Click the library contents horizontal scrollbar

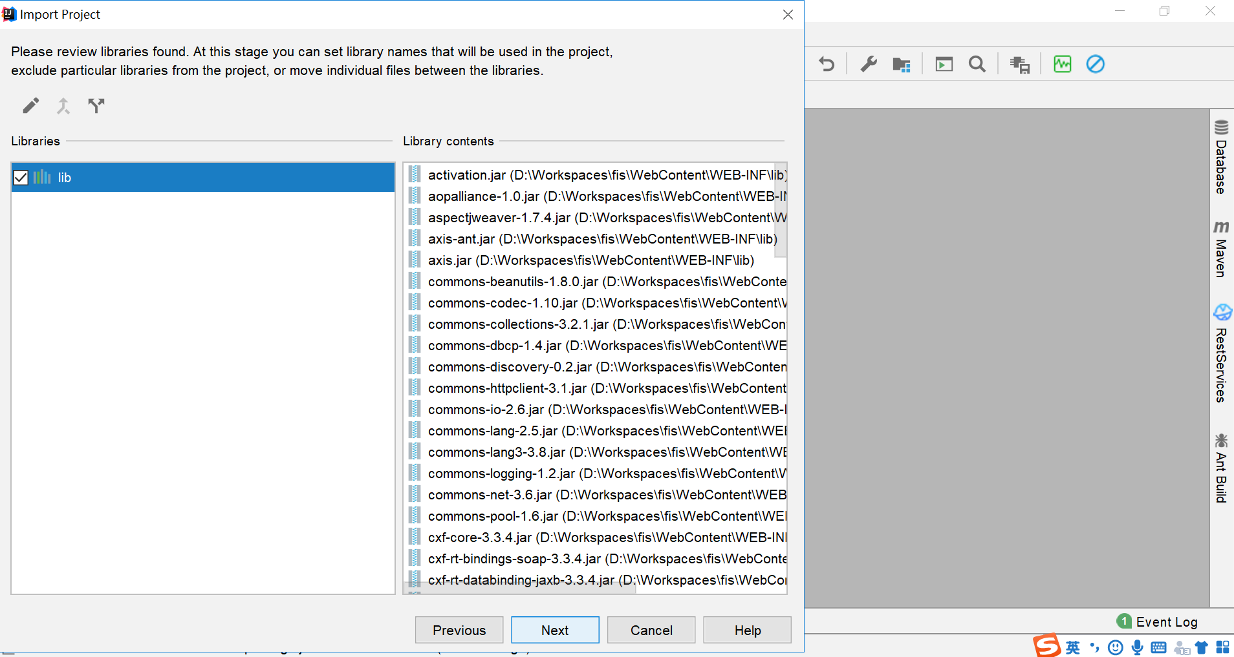520,587
